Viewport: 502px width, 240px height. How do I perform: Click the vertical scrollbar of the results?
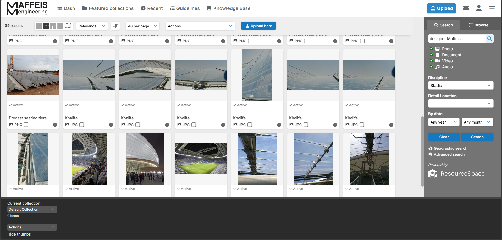[x=422, y=151]
